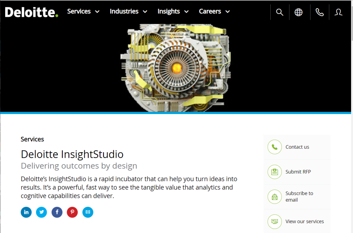
Task: Open the search magnifier icon
Action: point(279,12)
